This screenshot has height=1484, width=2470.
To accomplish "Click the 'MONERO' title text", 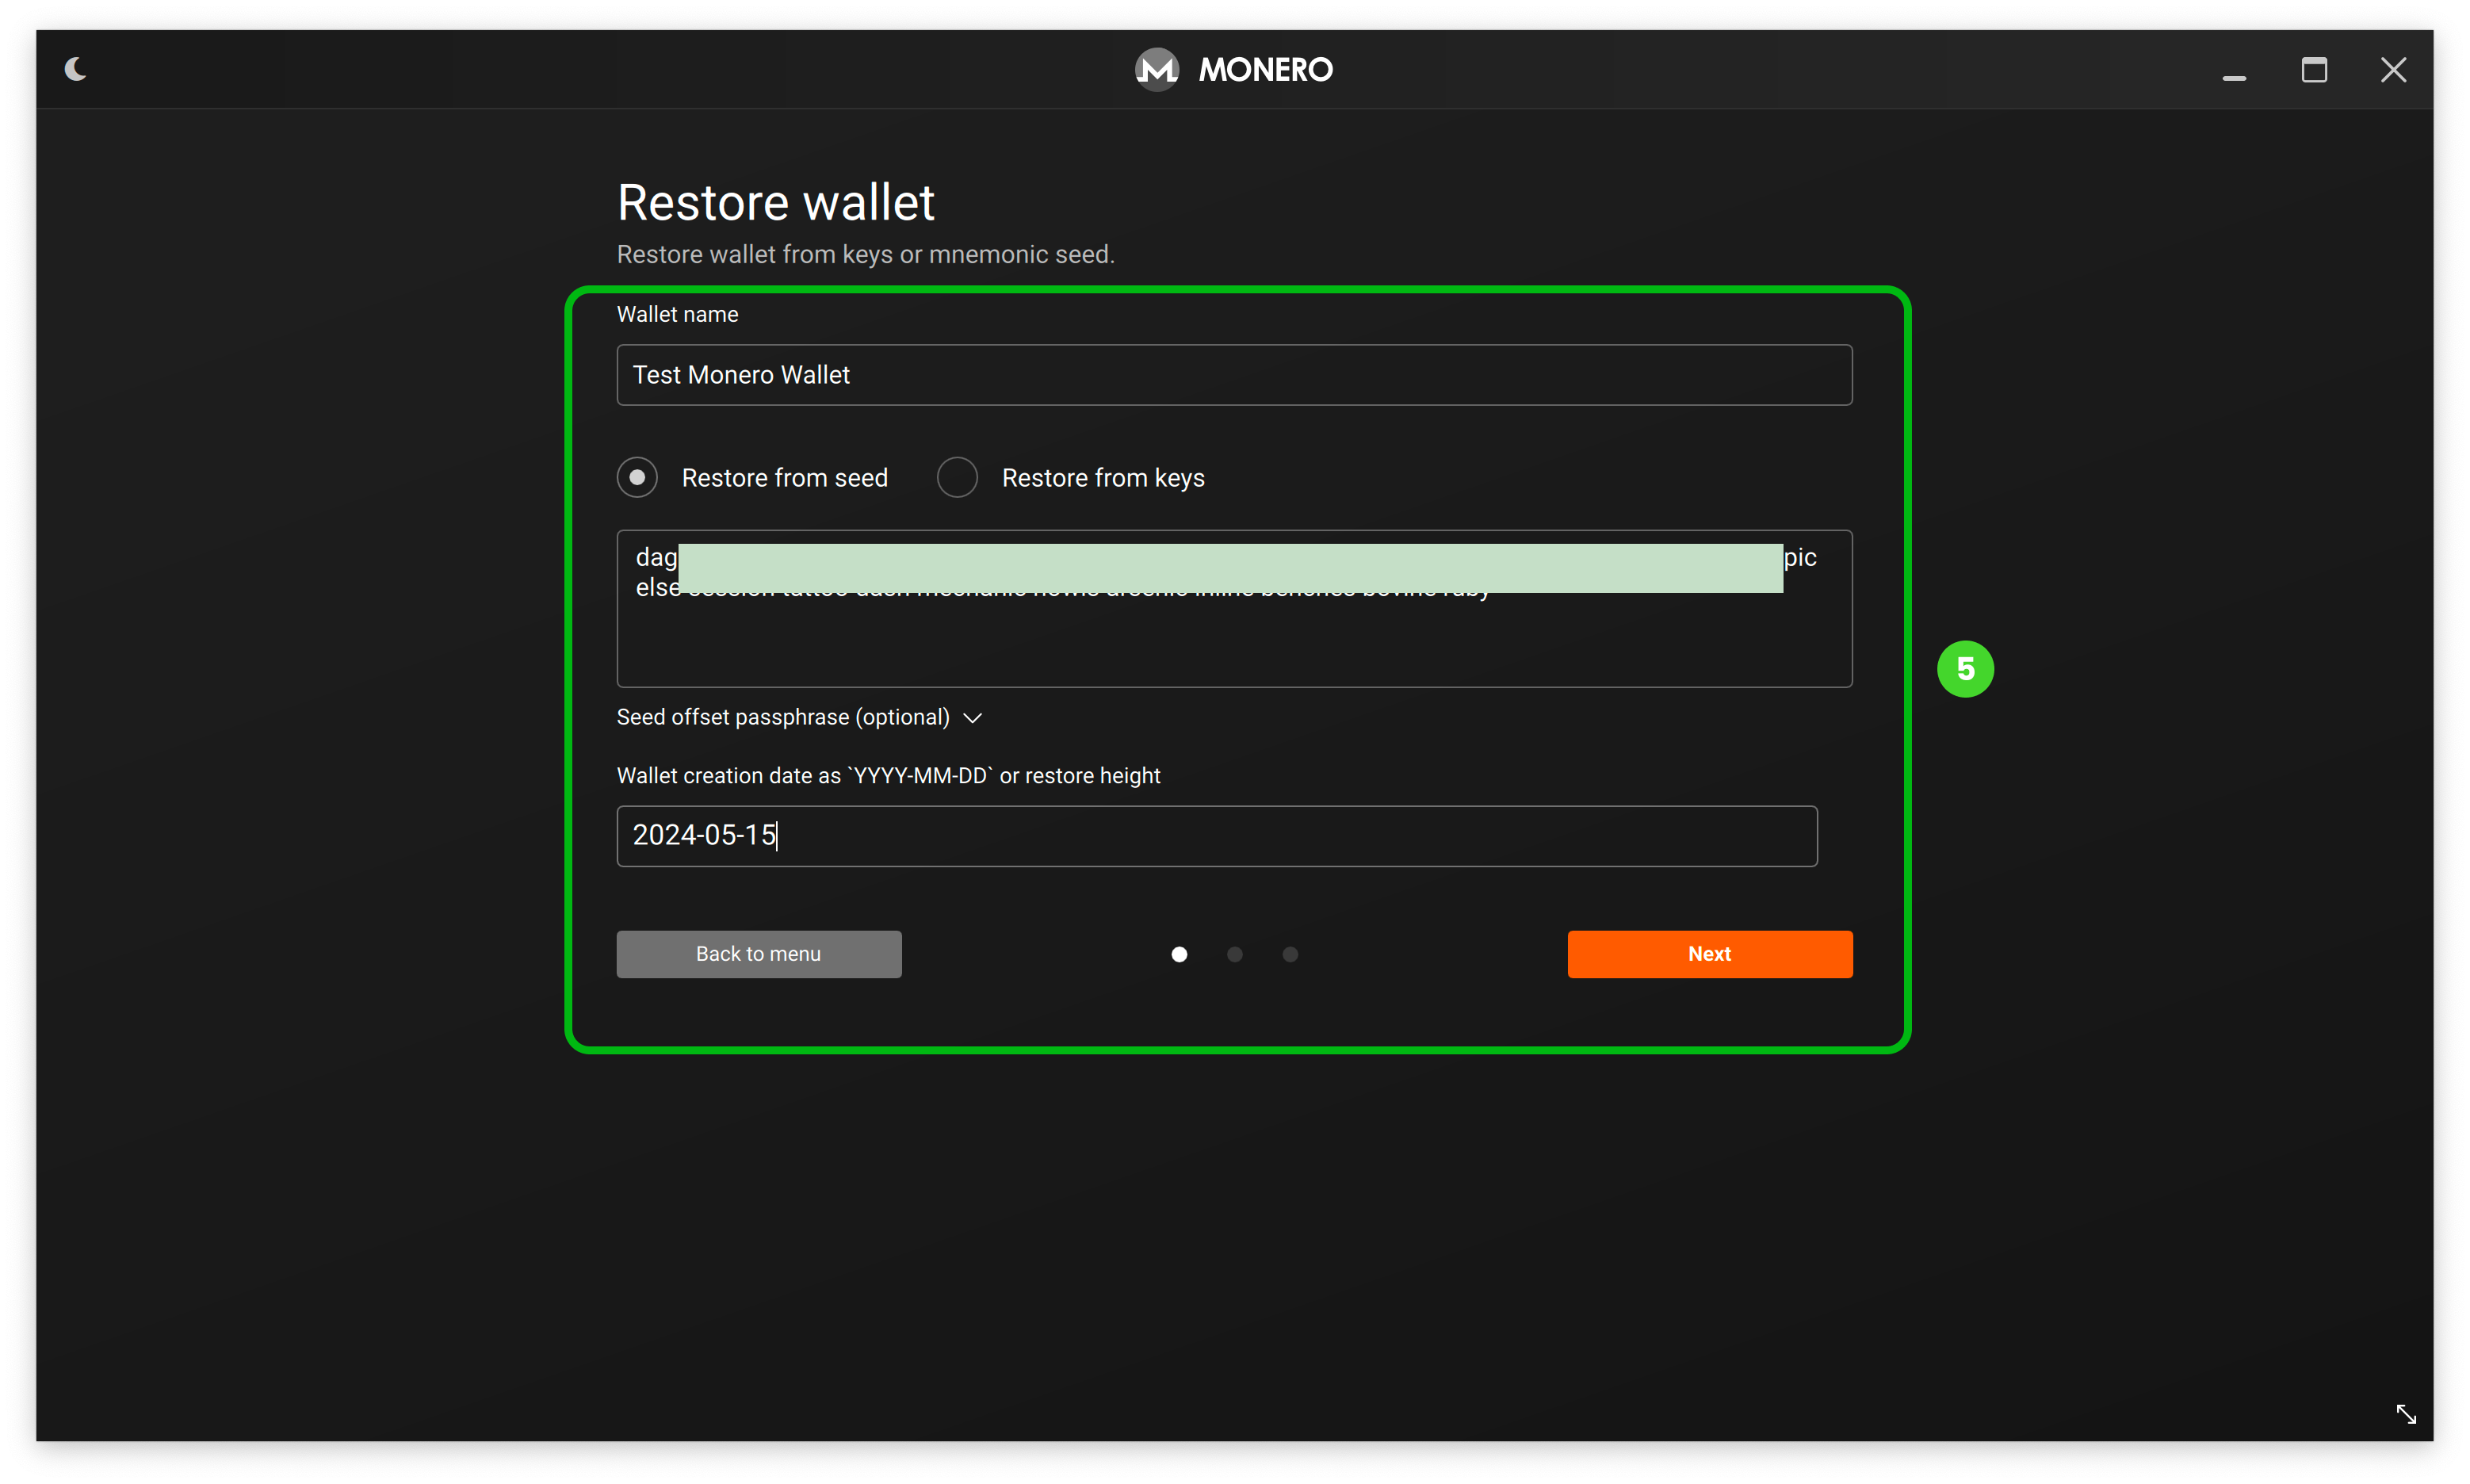I will (x=1264, y=69).
